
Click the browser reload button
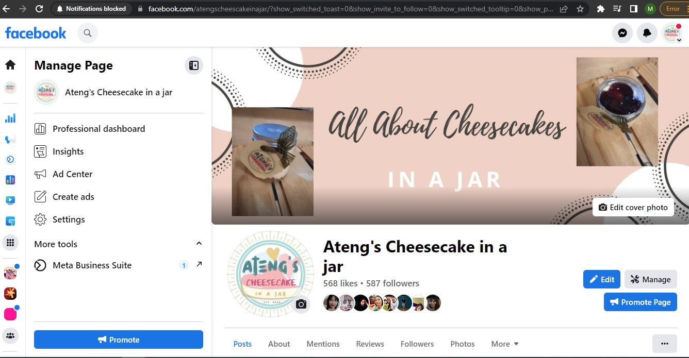39,9
